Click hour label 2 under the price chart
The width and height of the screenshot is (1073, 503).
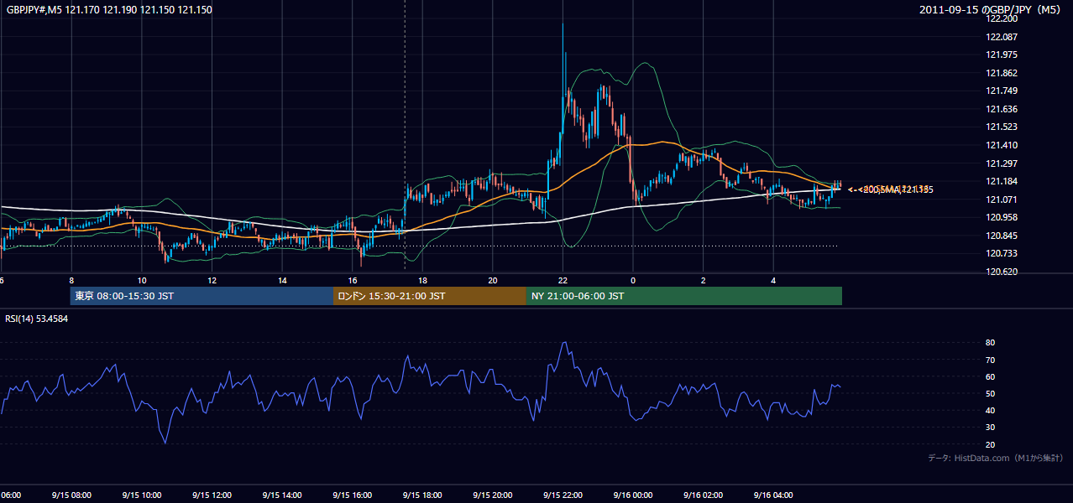(704, 280)
